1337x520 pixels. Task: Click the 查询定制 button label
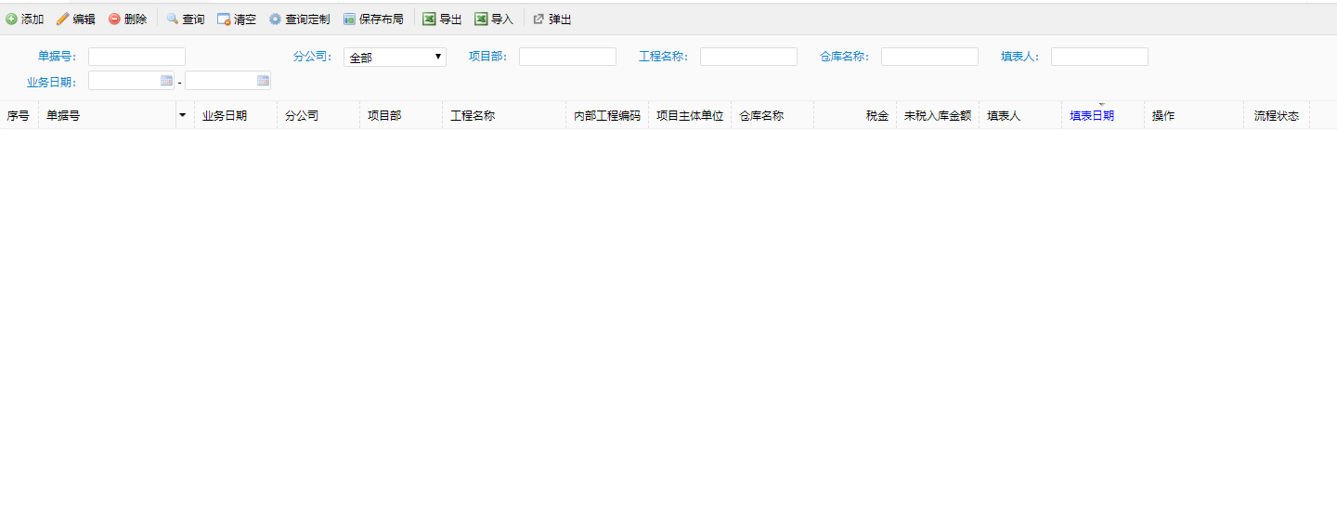click(307, 19)
